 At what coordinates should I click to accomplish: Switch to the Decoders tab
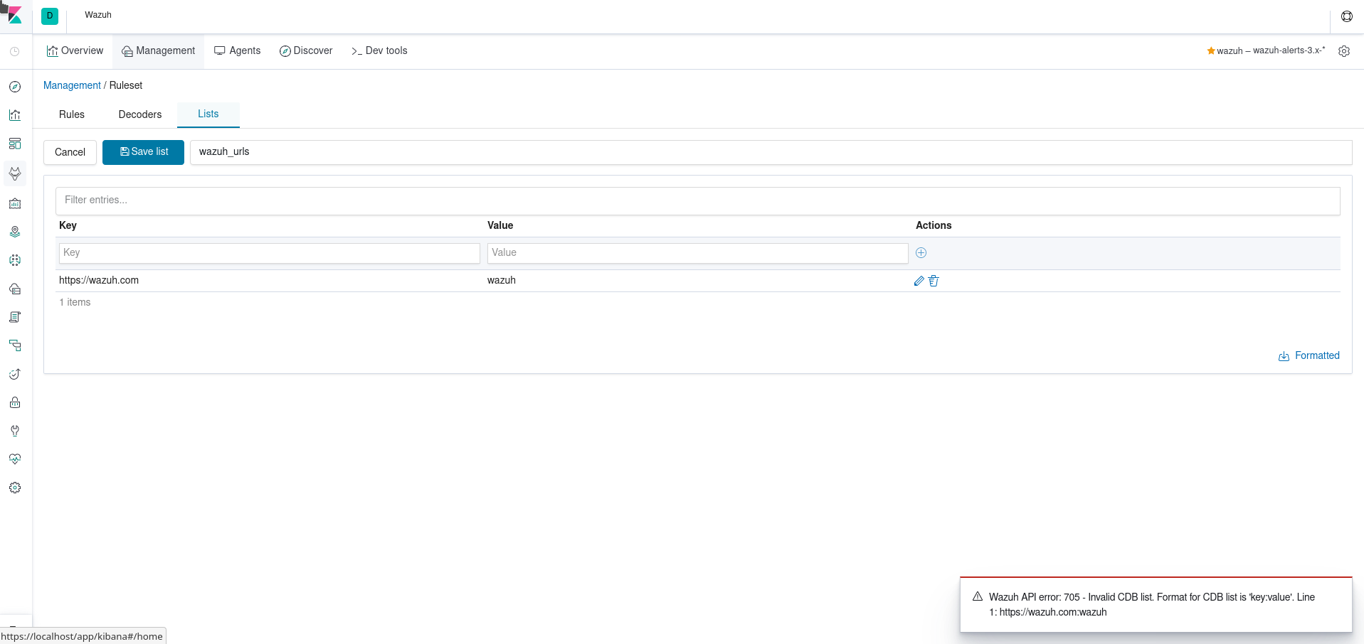point(139,114)
